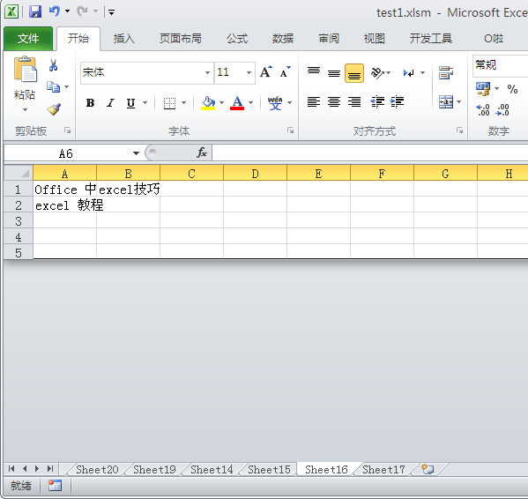Expand the 粘贴 paste options arrow

25,110
